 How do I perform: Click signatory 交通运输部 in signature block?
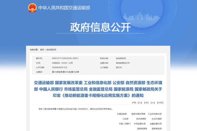(x=122, y=114)
